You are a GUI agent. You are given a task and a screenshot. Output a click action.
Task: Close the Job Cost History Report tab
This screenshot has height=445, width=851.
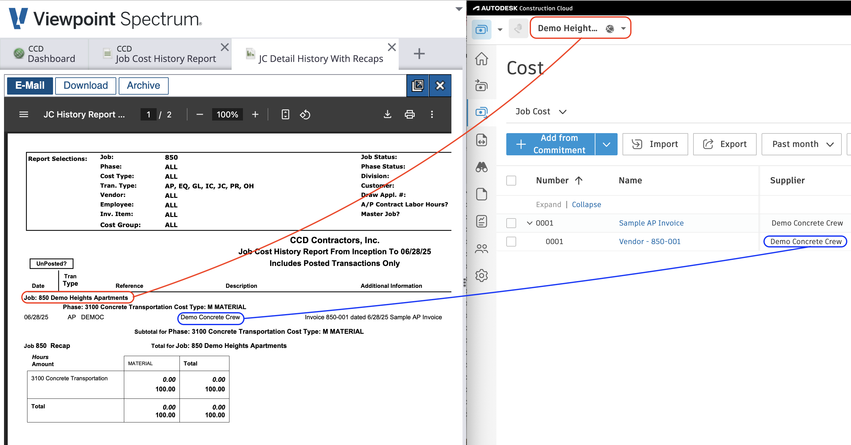click(x=225, y=47)
